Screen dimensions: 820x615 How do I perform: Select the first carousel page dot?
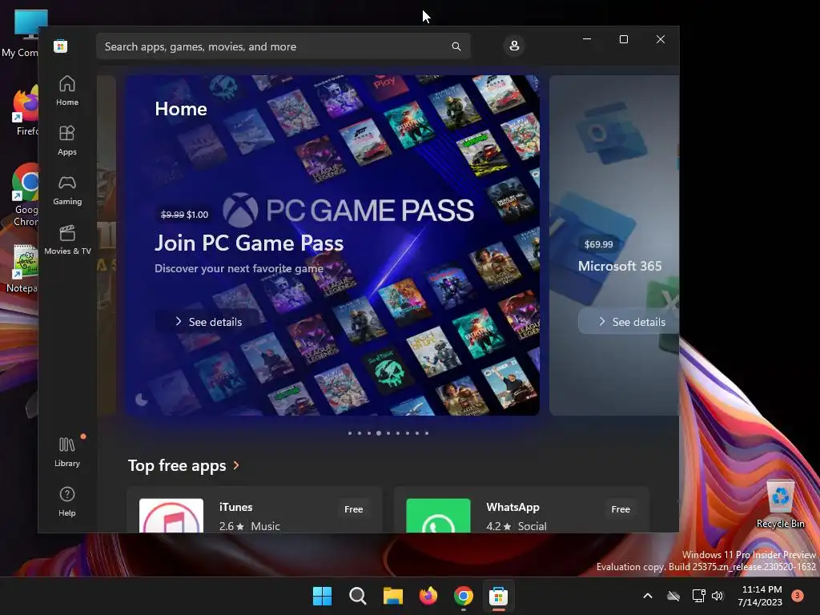point(350,433)
